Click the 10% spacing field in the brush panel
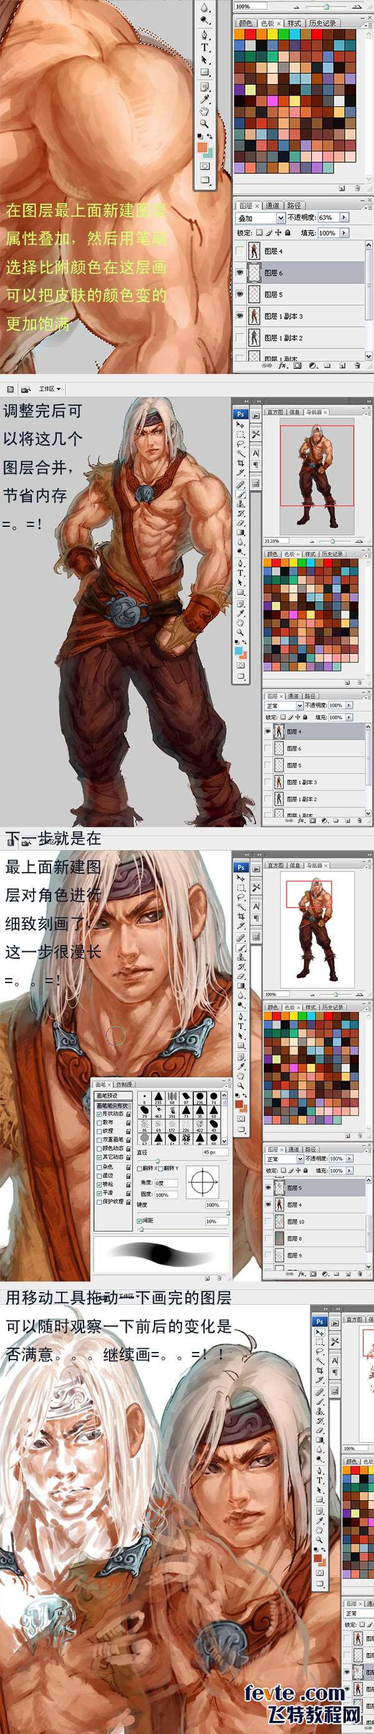The image size is (374, 1734). pyautogui.click(x=218, y=1222)
